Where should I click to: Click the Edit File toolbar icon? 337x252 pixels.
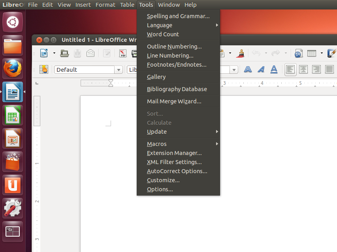coord(107,53)
